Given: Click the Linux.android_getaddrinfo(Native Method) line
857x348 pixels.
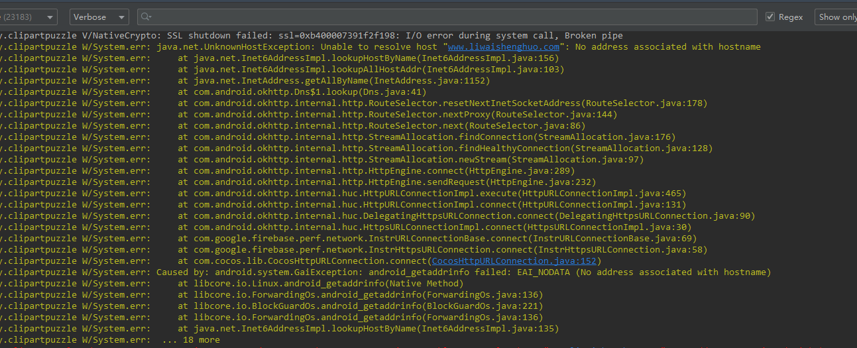Looking at the screenshot, I should 232,284.
